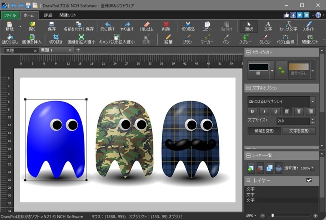Select the 塗りつぶし (fill bucket) tool
The image size is (326, 220).
click(10, 39)
